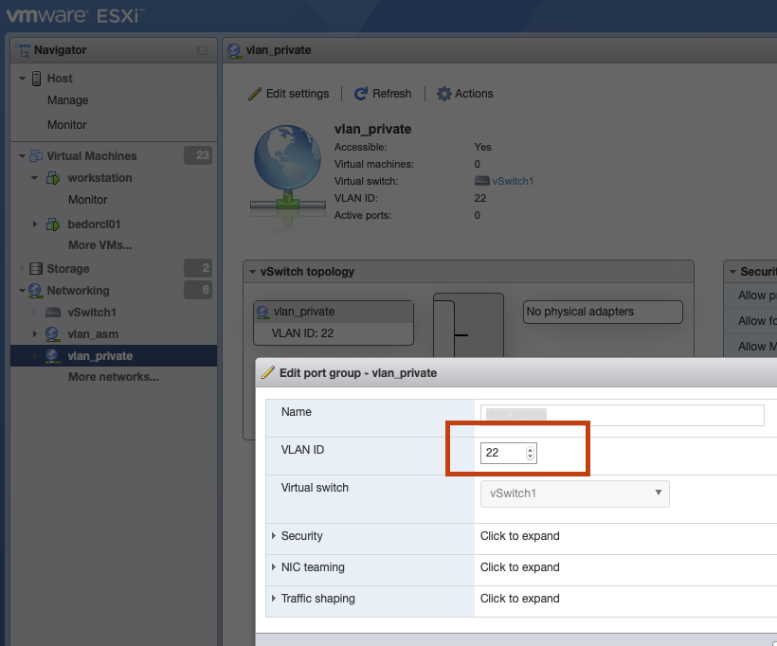The image size is (777, 646).
Task: Click the Networking globe icon
Action: click(35, 291)
